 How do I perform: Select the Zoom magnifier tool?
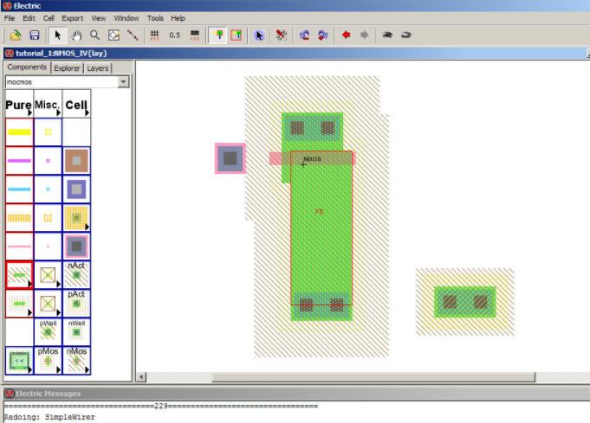pos(94,35)
